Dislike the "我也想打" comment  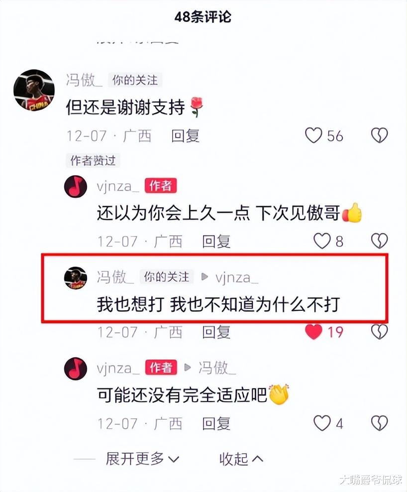(x=380, y=332)
